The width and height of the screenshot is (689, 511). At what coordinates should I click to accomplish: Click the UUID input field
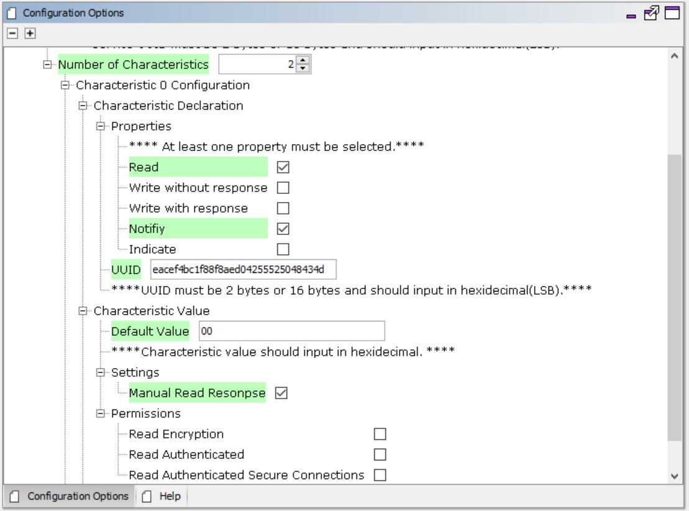click(243, 270)
